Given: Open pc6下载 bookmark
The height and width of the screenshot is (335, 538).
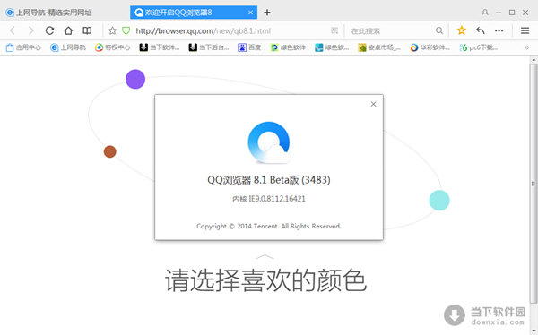Looking at the screenshot, I should click(479, 47).
